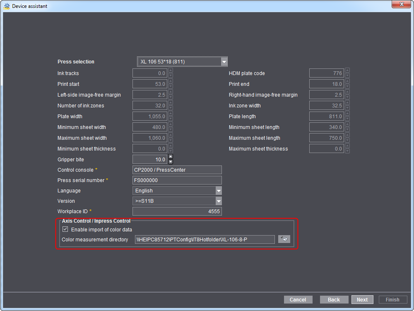Click the Device assistant title bar icon
This screenshot has width=414, height=311.
click(7, 6)
